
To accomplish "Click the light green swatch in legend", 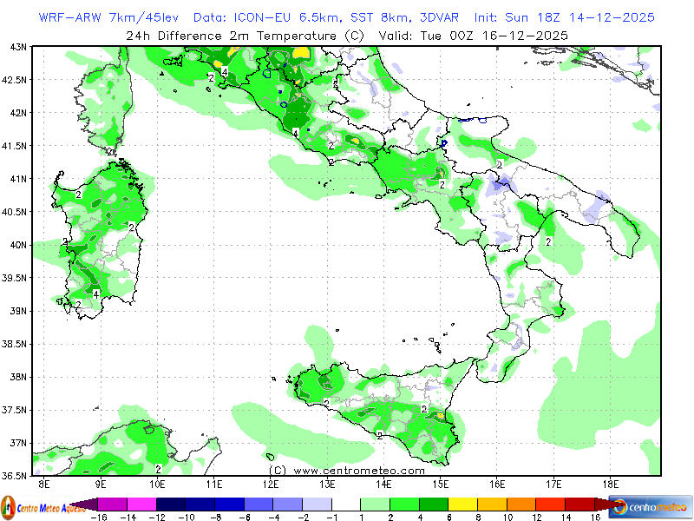I will [x=376, y=503].
